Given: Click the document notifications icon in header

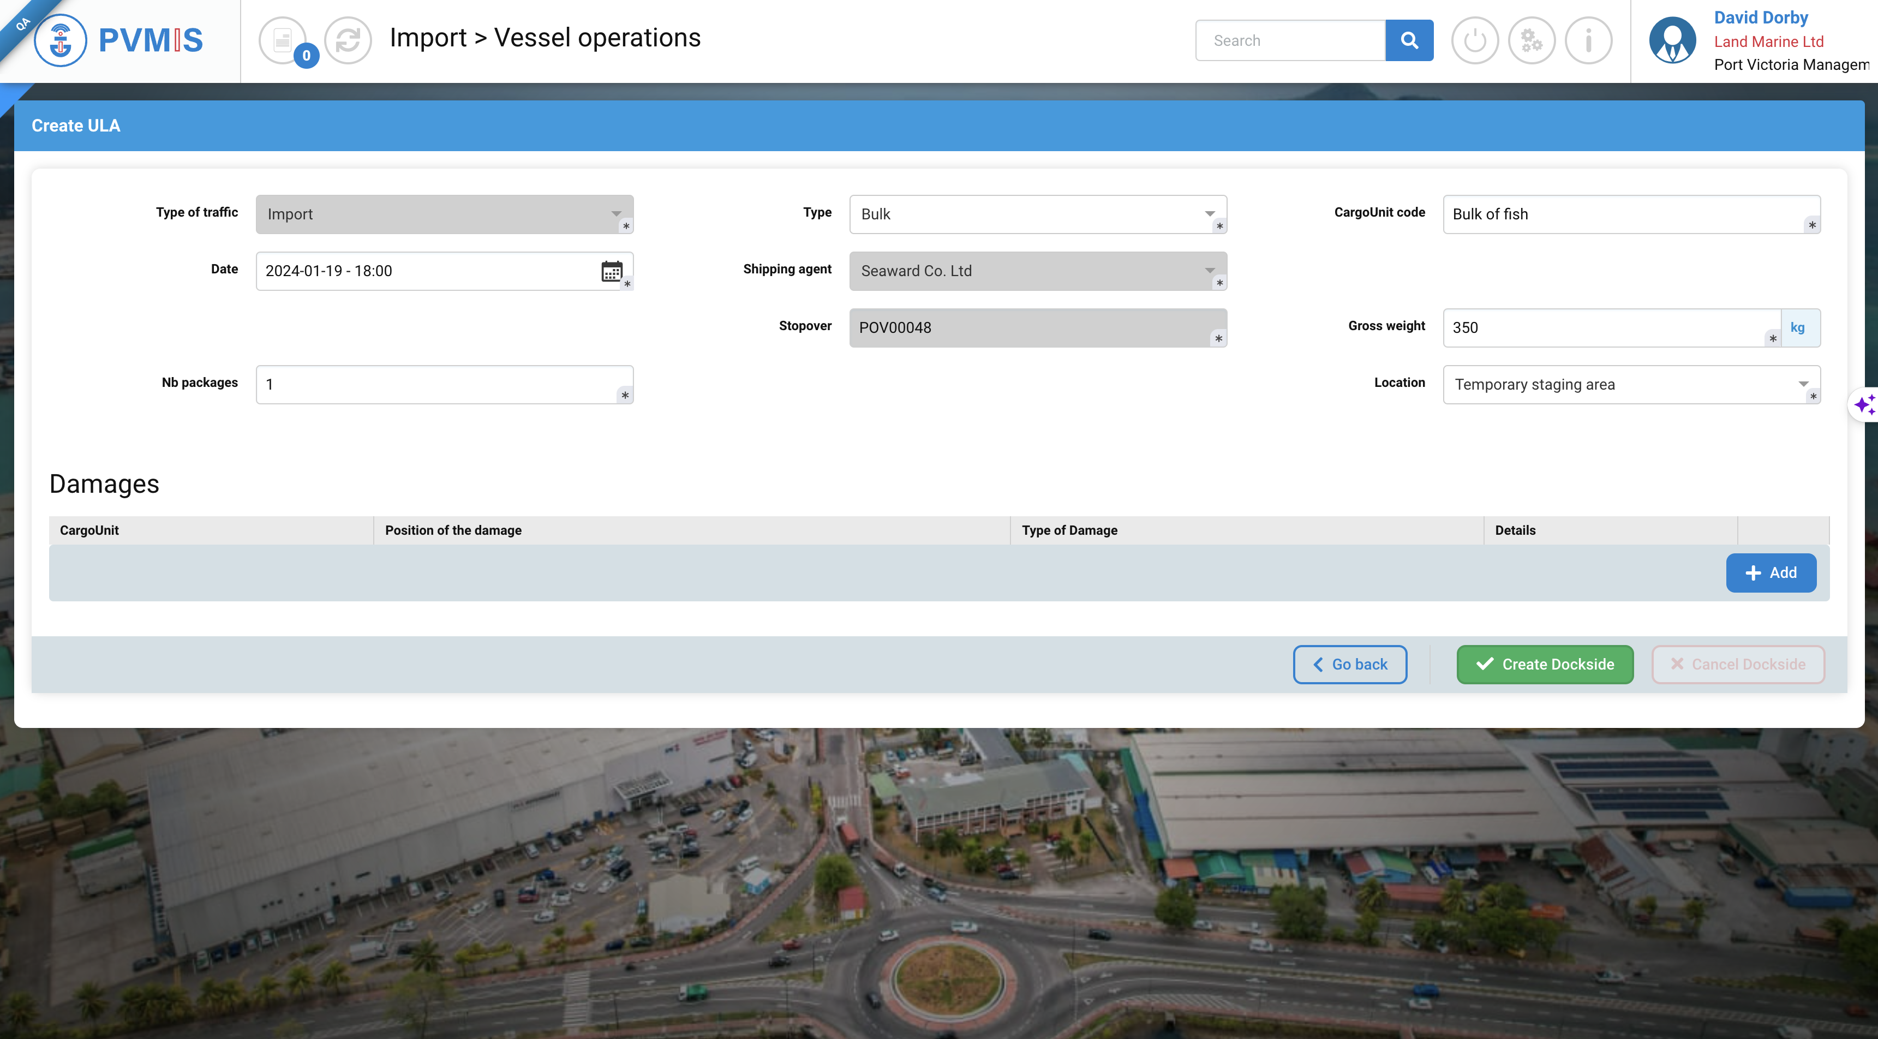Looking at the screenshot, I should pyautogui.click(x=282, y=40).
